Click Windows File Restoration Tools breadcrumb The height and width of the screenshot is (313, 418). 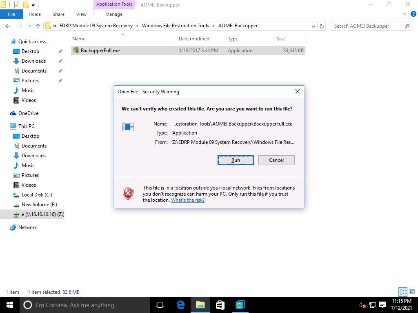coord(176,26)
